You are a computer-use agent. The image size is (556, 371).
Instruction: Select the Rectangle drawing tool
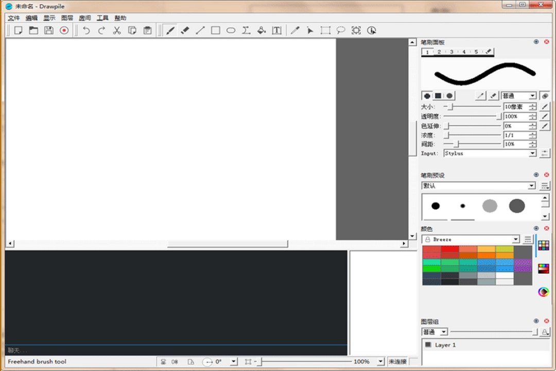(x=215, y=30)
